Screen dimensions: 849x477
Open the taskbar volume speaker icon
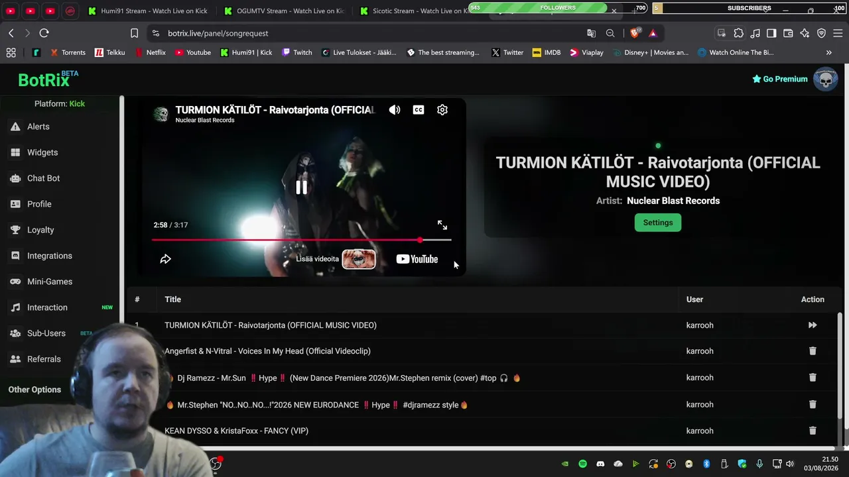[789, 464]
